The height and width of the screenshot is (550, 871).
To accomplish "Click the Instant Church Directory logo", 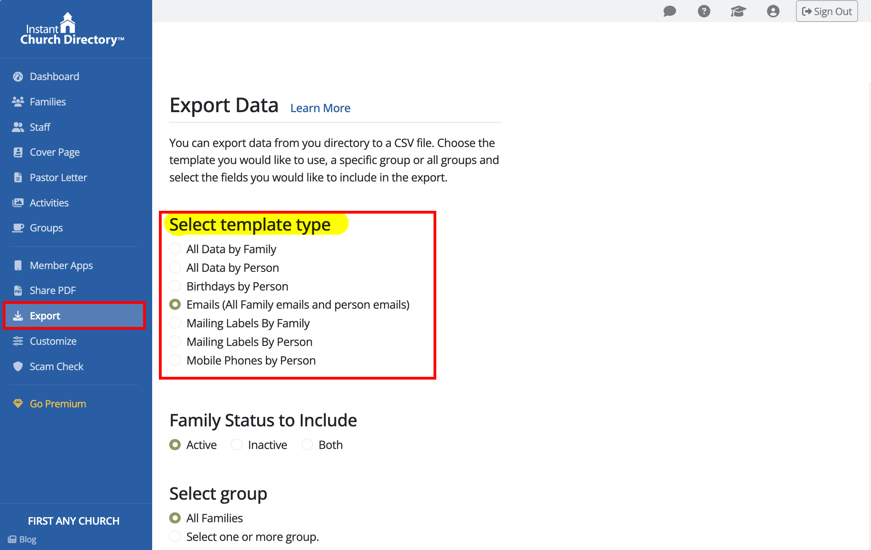I will point(72,29).
